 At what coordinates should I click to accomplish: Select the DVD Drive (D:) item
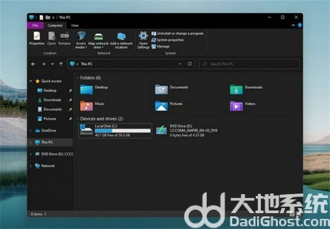pos(187,131)
